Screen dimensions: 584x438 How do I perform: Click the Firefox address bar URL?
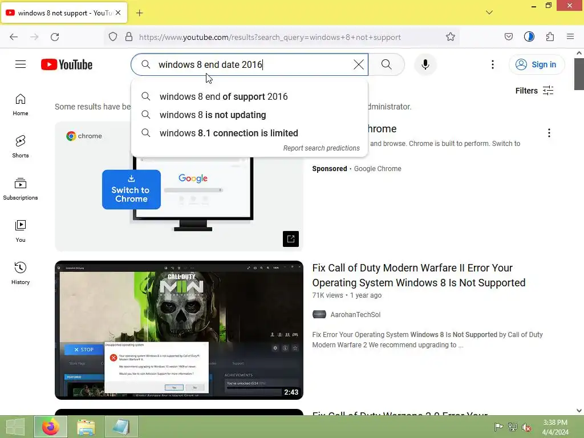coord(270,37)
